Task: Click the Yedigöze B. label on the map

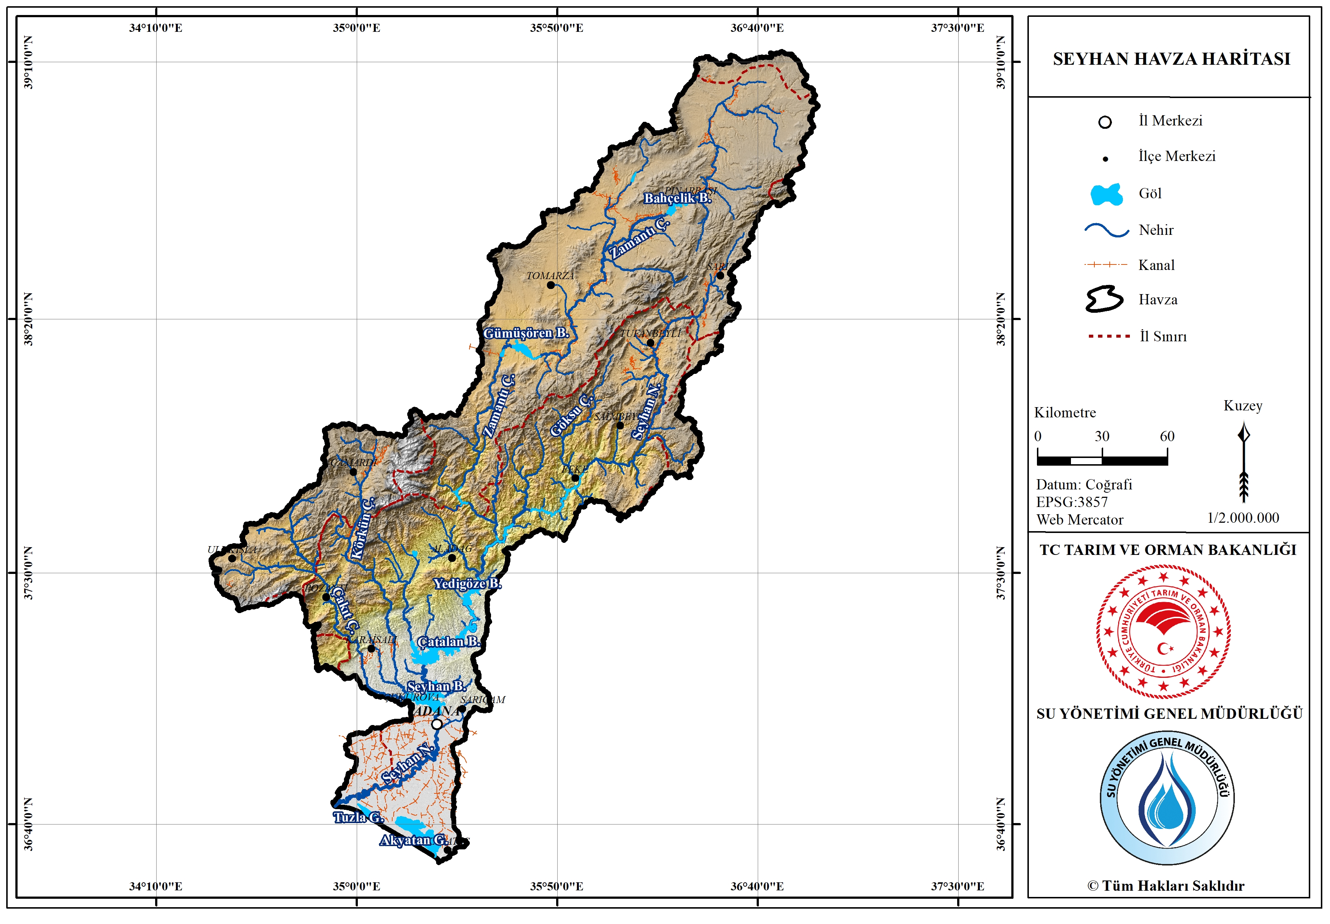Action: 467,583
